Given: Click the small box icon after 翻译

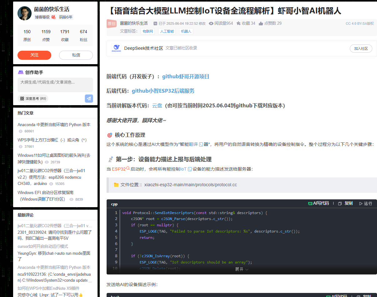Looking at the screenshot, I should [x=201, y=144].
